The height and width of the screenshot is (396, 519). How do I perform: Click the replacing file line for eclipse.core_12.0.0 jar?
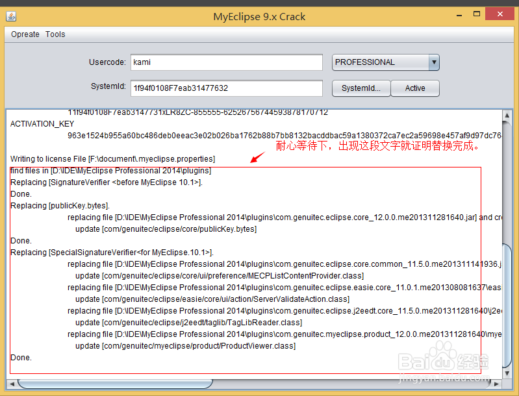[285, 217]
